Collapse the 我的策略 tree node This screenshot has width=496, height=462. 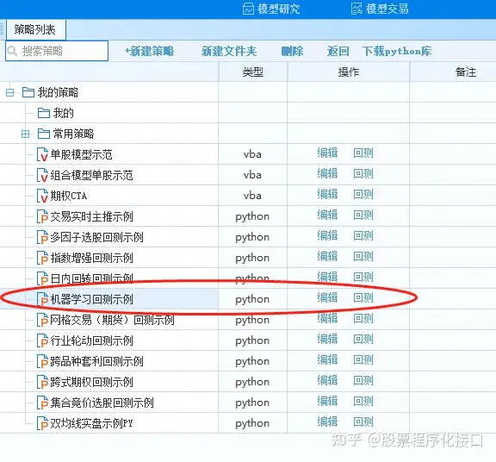(9, 92)
